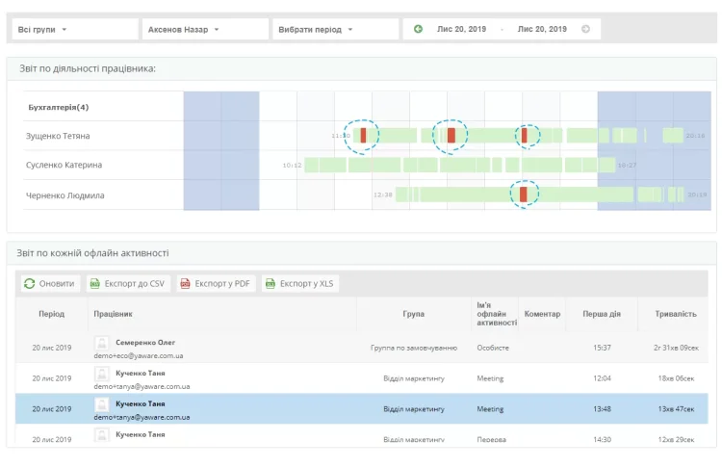Click the Оновити refresh button
The image size is (722, 467).
(49, 284)
